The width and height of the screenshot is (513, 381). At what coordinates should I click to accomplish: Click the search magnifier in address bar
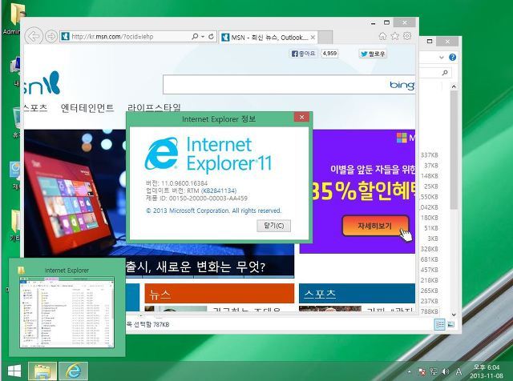195,36
